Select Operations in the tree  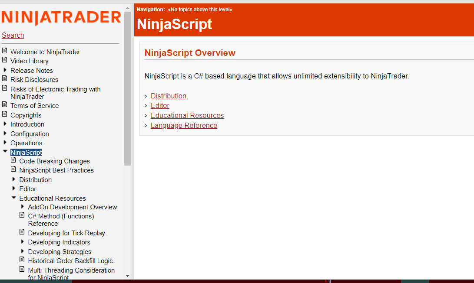coord(27,143)
